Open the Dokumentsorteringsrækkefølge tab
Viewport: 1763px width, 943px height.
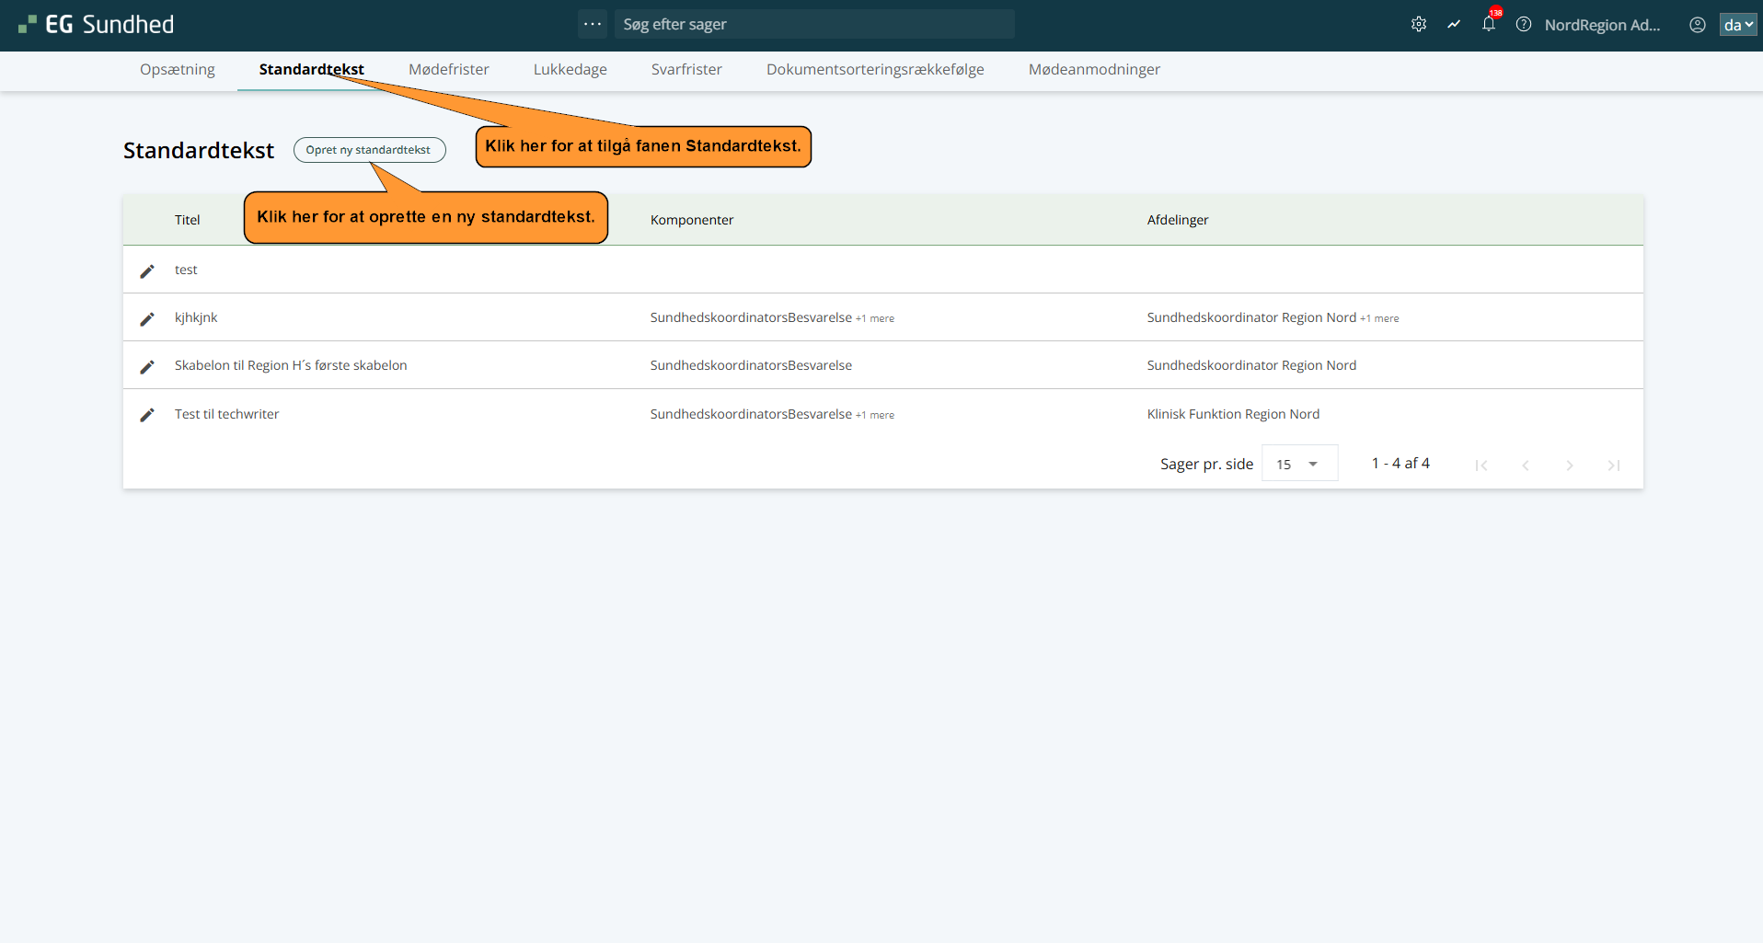click(874, 70)
